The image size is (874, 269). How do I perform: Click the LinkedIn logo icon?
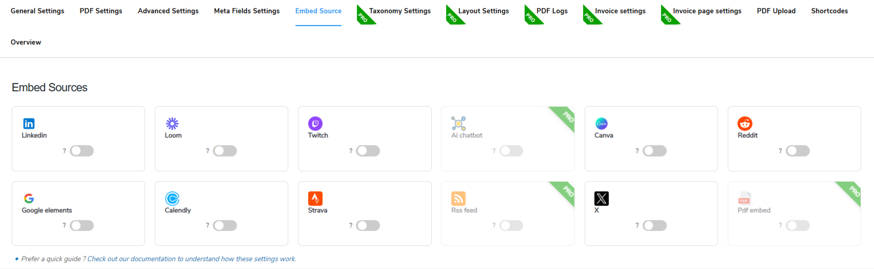click(29, 124)
